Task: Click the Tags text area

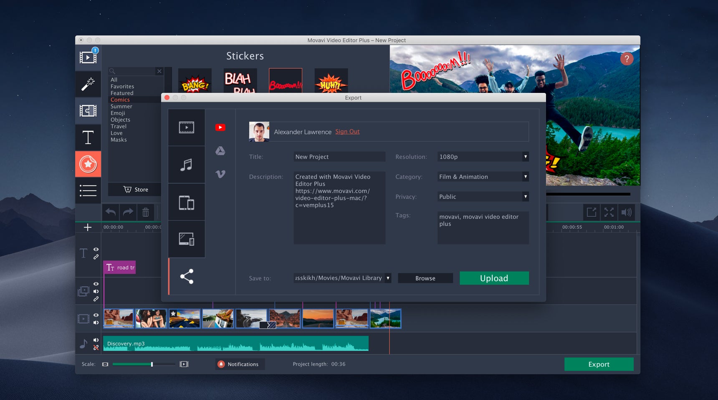Action: [483, 227]
